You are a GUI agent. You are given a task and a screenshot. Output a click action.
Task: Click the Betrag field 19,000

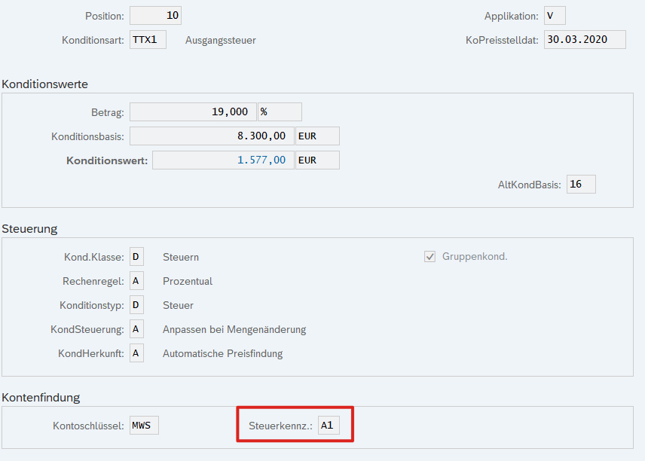[x=193, y=111]
